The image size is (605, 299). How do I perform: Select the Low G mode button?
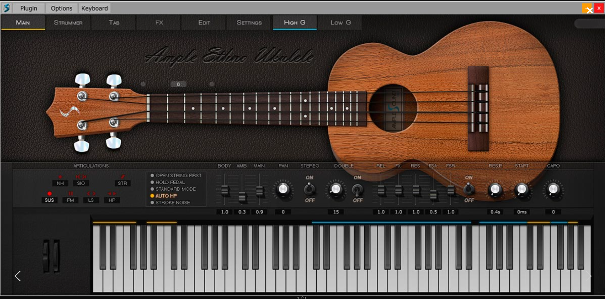pyautogui.click(x=340, y=22)
